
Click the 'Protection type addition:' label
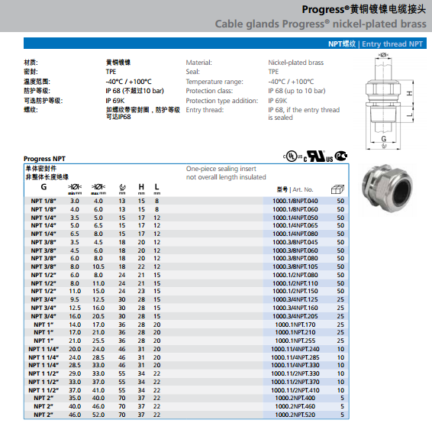tap(222, 101)
